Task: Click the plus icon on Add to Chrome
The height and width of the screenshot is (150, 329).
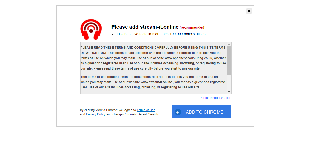Action: (x=178, y=112)
